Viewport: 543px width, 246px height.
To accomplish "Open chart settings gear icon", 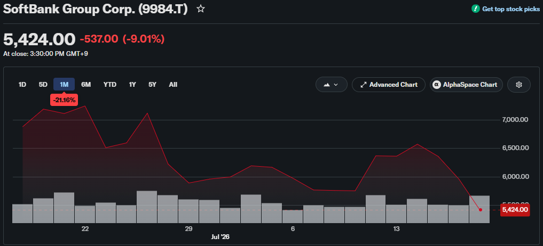I will tap(519, 85).
